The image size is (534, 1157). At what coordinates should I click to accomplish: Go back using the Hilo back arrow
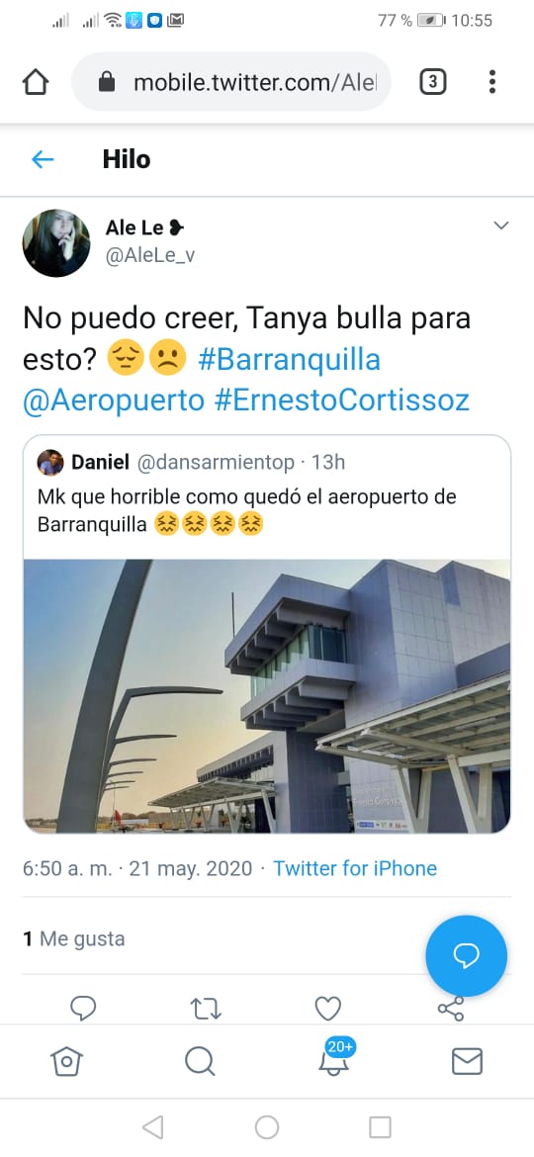[x=43, y=159]
